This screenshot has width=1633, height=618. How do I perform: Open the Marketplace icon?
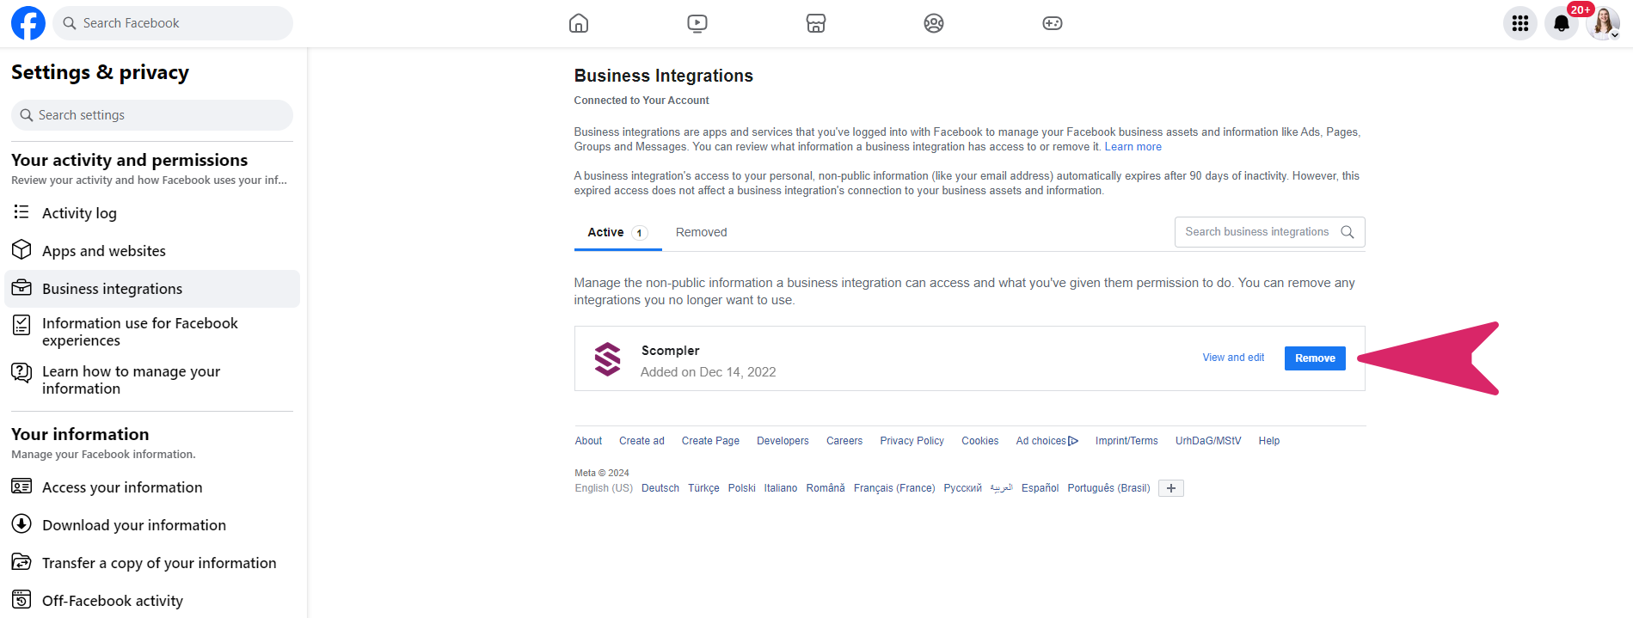[815, 23]
